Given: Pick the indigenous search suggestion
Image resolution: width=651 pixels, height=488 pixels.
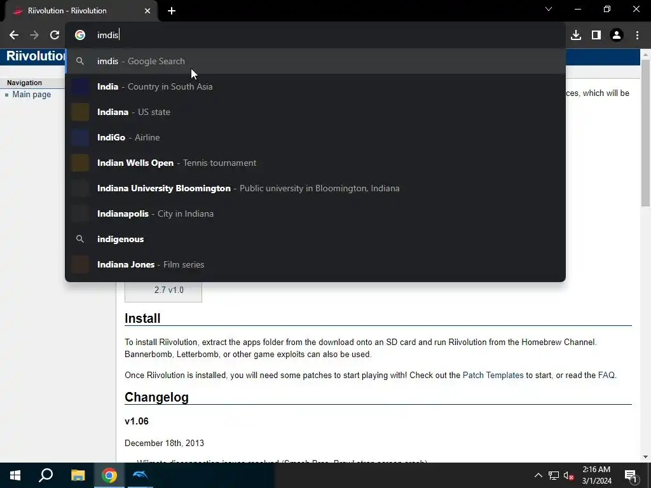Looking at the screenshot, I should (315, 239).
